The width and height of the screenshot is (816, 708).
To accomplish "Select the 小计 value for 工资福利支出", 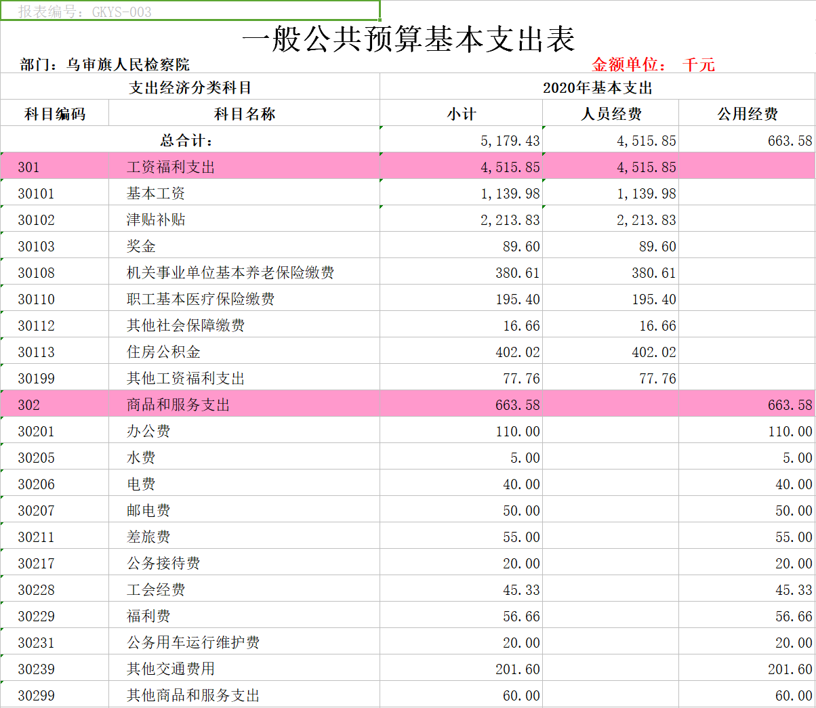I will pos(462,166).
